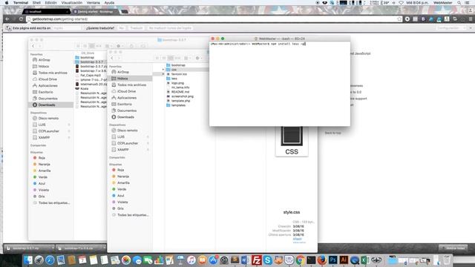Open Launchpad rocket icon in Dock
Viewport: 475px width, 267px height.
[x=39, y=260]
